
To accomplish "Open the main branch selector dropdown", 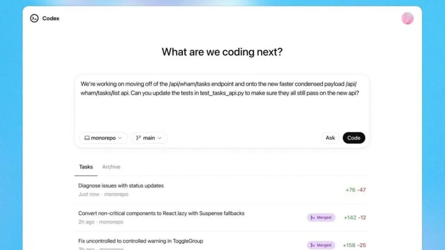I will click(149, 137).
